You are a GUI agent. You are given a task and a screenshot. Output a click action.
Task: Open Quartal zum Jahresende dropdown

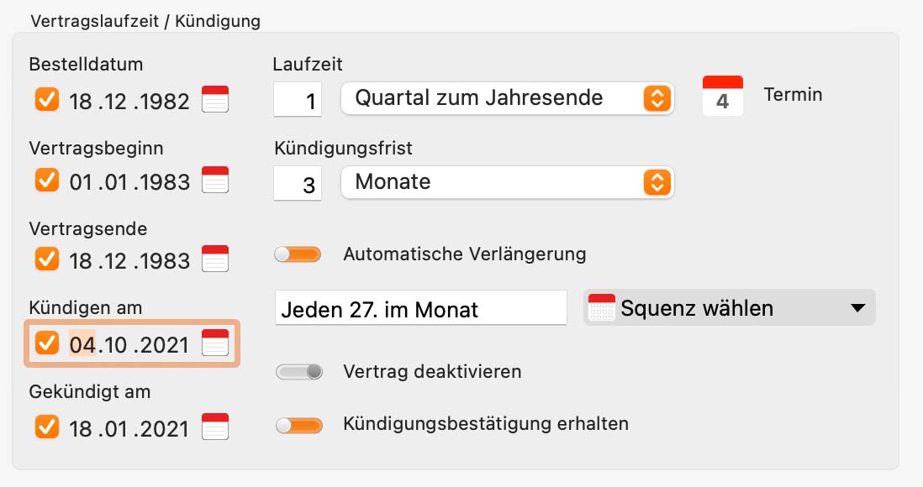pos(508,98)
